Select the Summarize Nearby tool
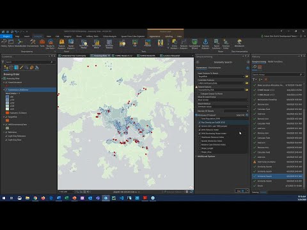 coord(84,44)
